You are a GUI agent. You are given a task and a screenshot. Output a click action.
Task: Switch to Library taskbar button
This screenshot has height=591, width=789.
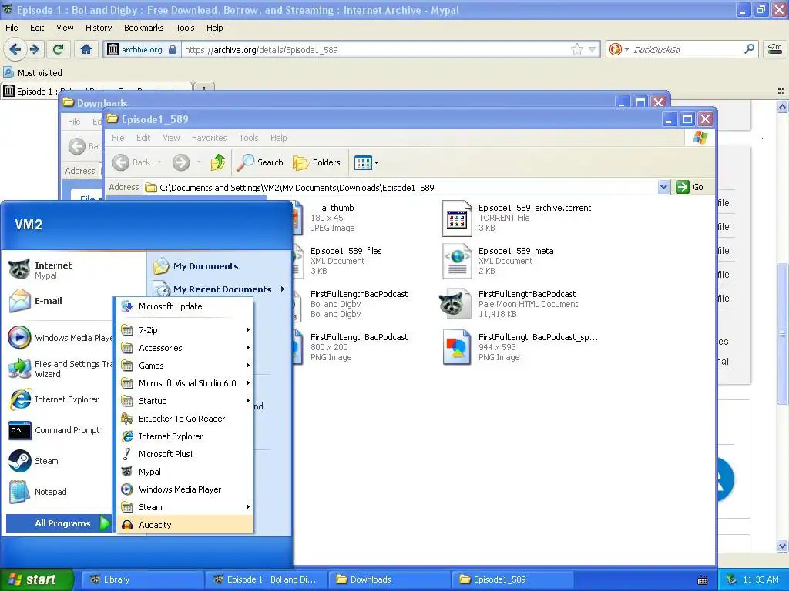click(x=142, y=579)
